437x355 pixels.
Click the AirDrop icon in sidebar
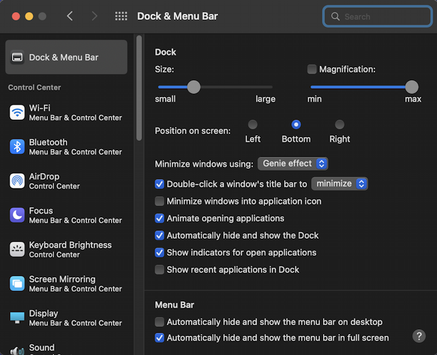point(17,181)
